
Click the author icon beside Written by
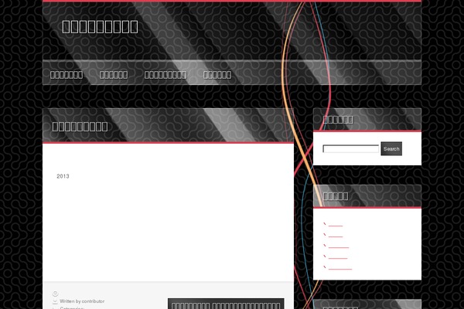(x=55, y=301)
